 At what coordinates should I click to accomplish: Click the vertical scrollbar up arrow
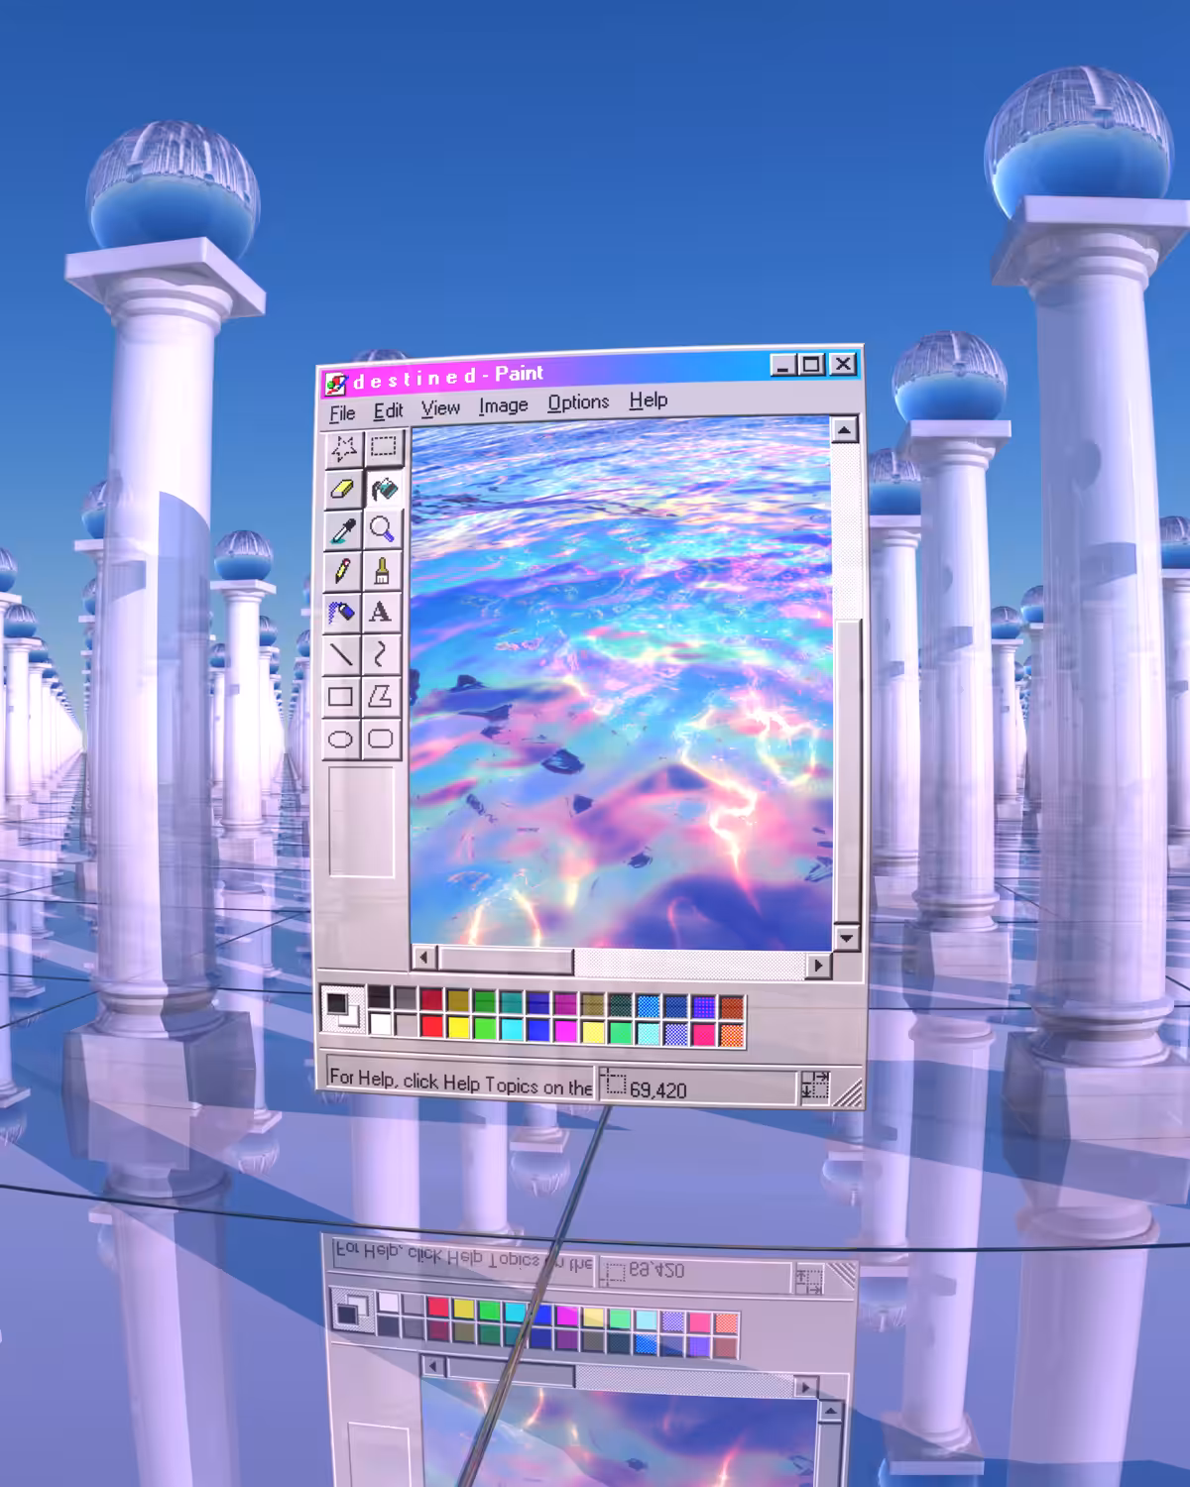click(x=844, y=429)
